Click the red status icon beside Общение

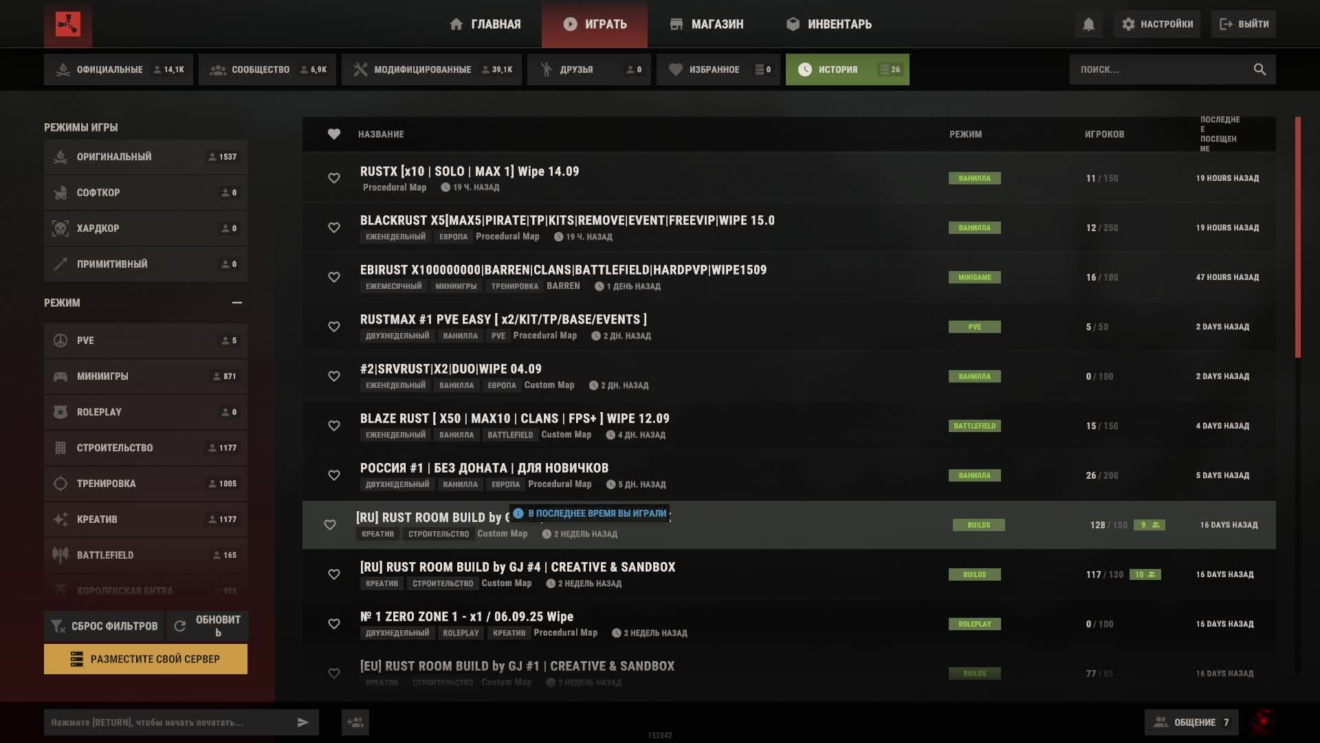(x=1263, y=722)
